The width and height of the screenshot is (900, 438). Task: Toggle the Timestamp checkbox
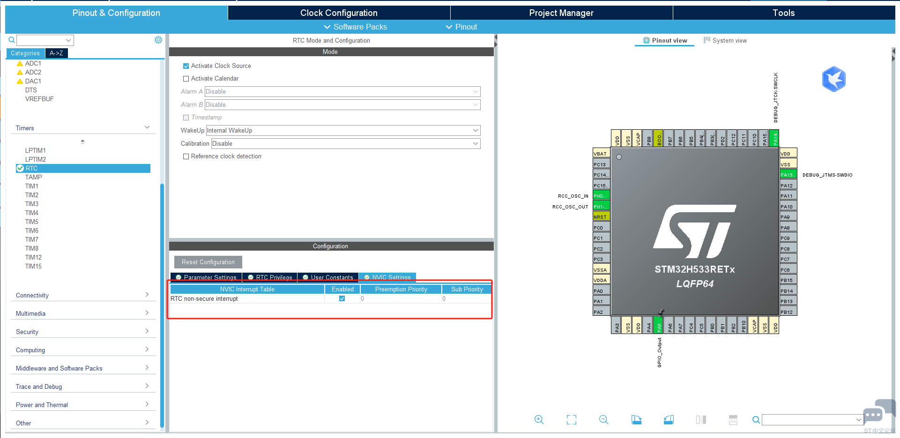[x=186, y=118]
